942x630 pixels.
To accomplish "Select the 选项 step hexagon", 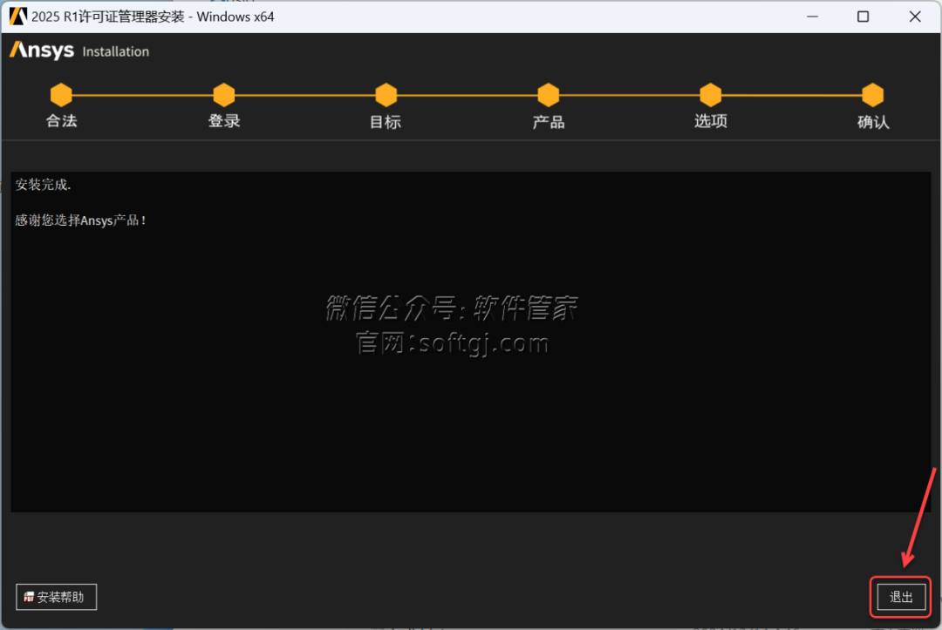I will pyautogui.click(x=711, y=95).
